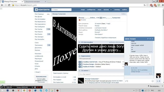Image resolution: width=164 pixels, height=92 pixels.
Task: Open Мои Друзья in sidebar
Action: pyautogui.click(x=38, y=17)
